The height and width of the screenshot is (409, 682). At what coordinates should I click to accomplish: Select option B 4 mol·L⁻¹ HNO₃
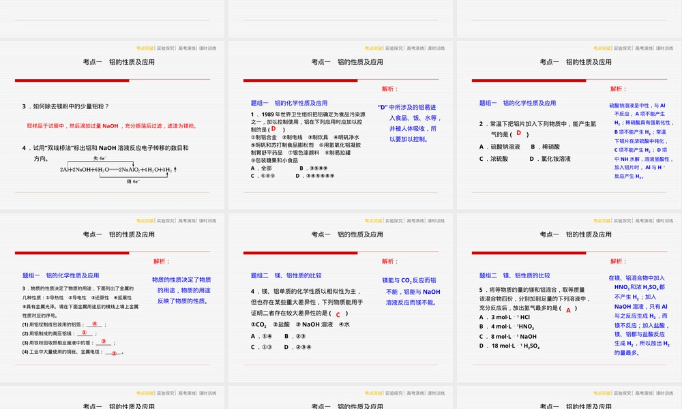tap(507, 327)
